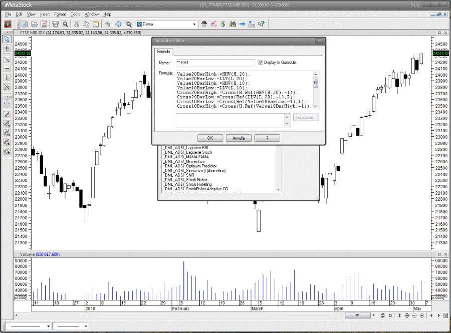Click the Undo arrow icon
The image size is (451, 333).
(x=107, y=24)
